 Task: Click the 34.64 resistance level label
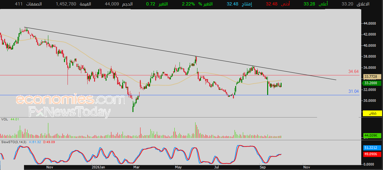point(353,72)
